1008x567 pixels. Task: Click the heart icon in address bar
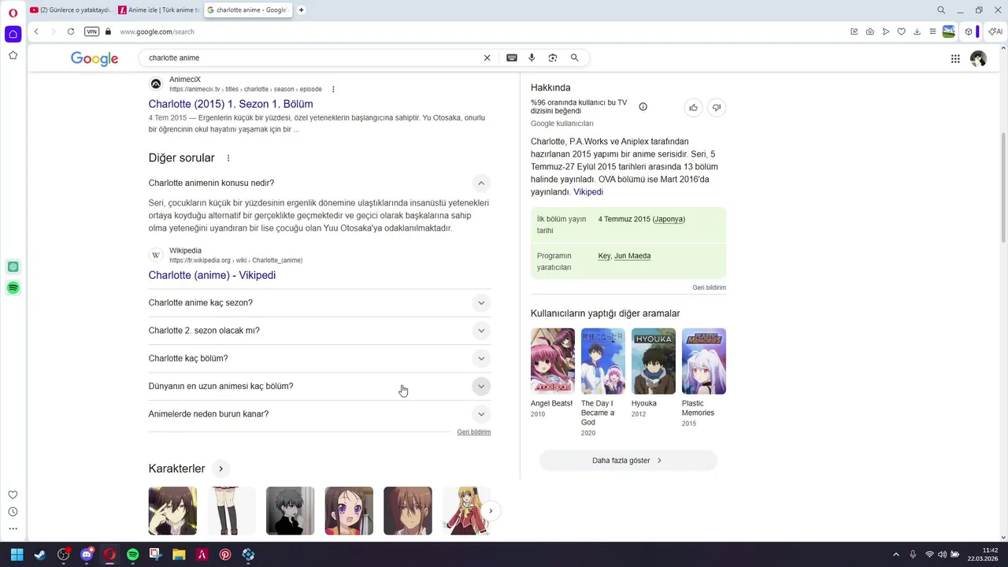(901, 31)
